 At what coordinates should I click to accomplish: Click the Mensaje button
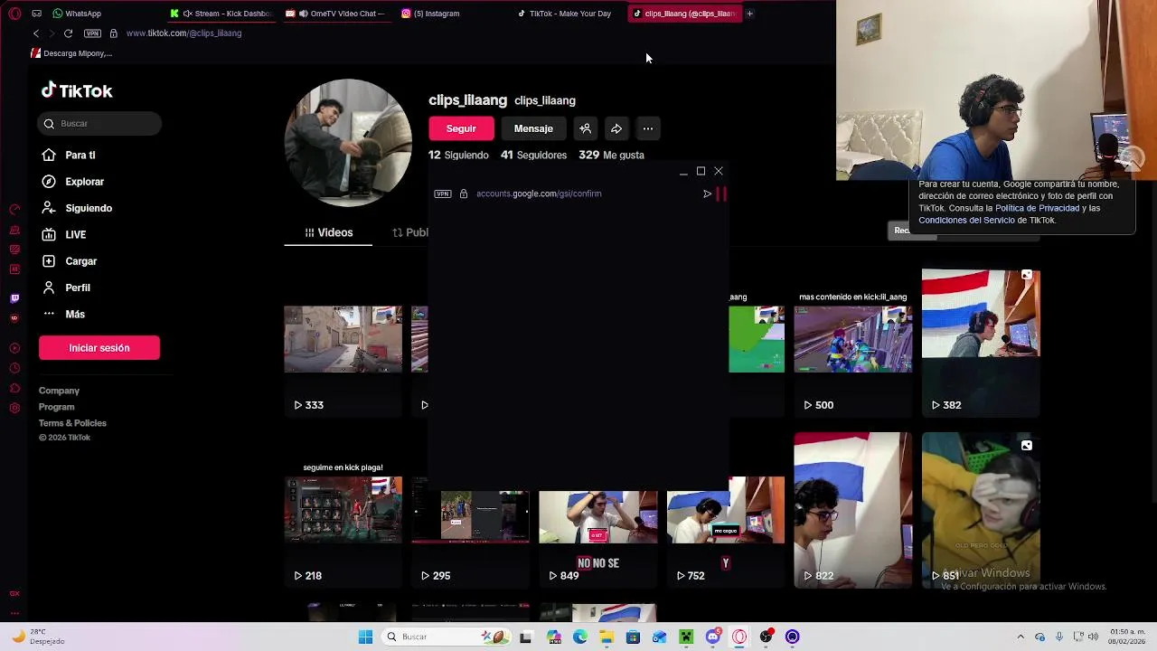click(533, 128)
